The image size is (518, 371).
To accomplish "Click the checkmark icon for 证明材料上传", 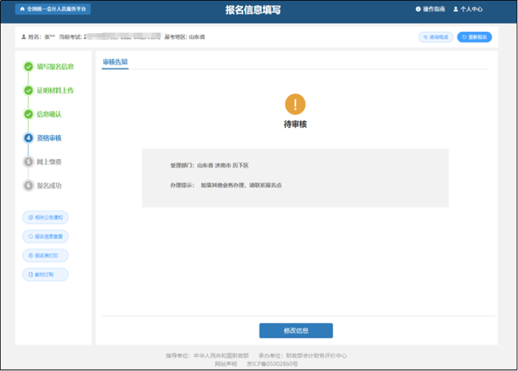I will click(28, 91).
